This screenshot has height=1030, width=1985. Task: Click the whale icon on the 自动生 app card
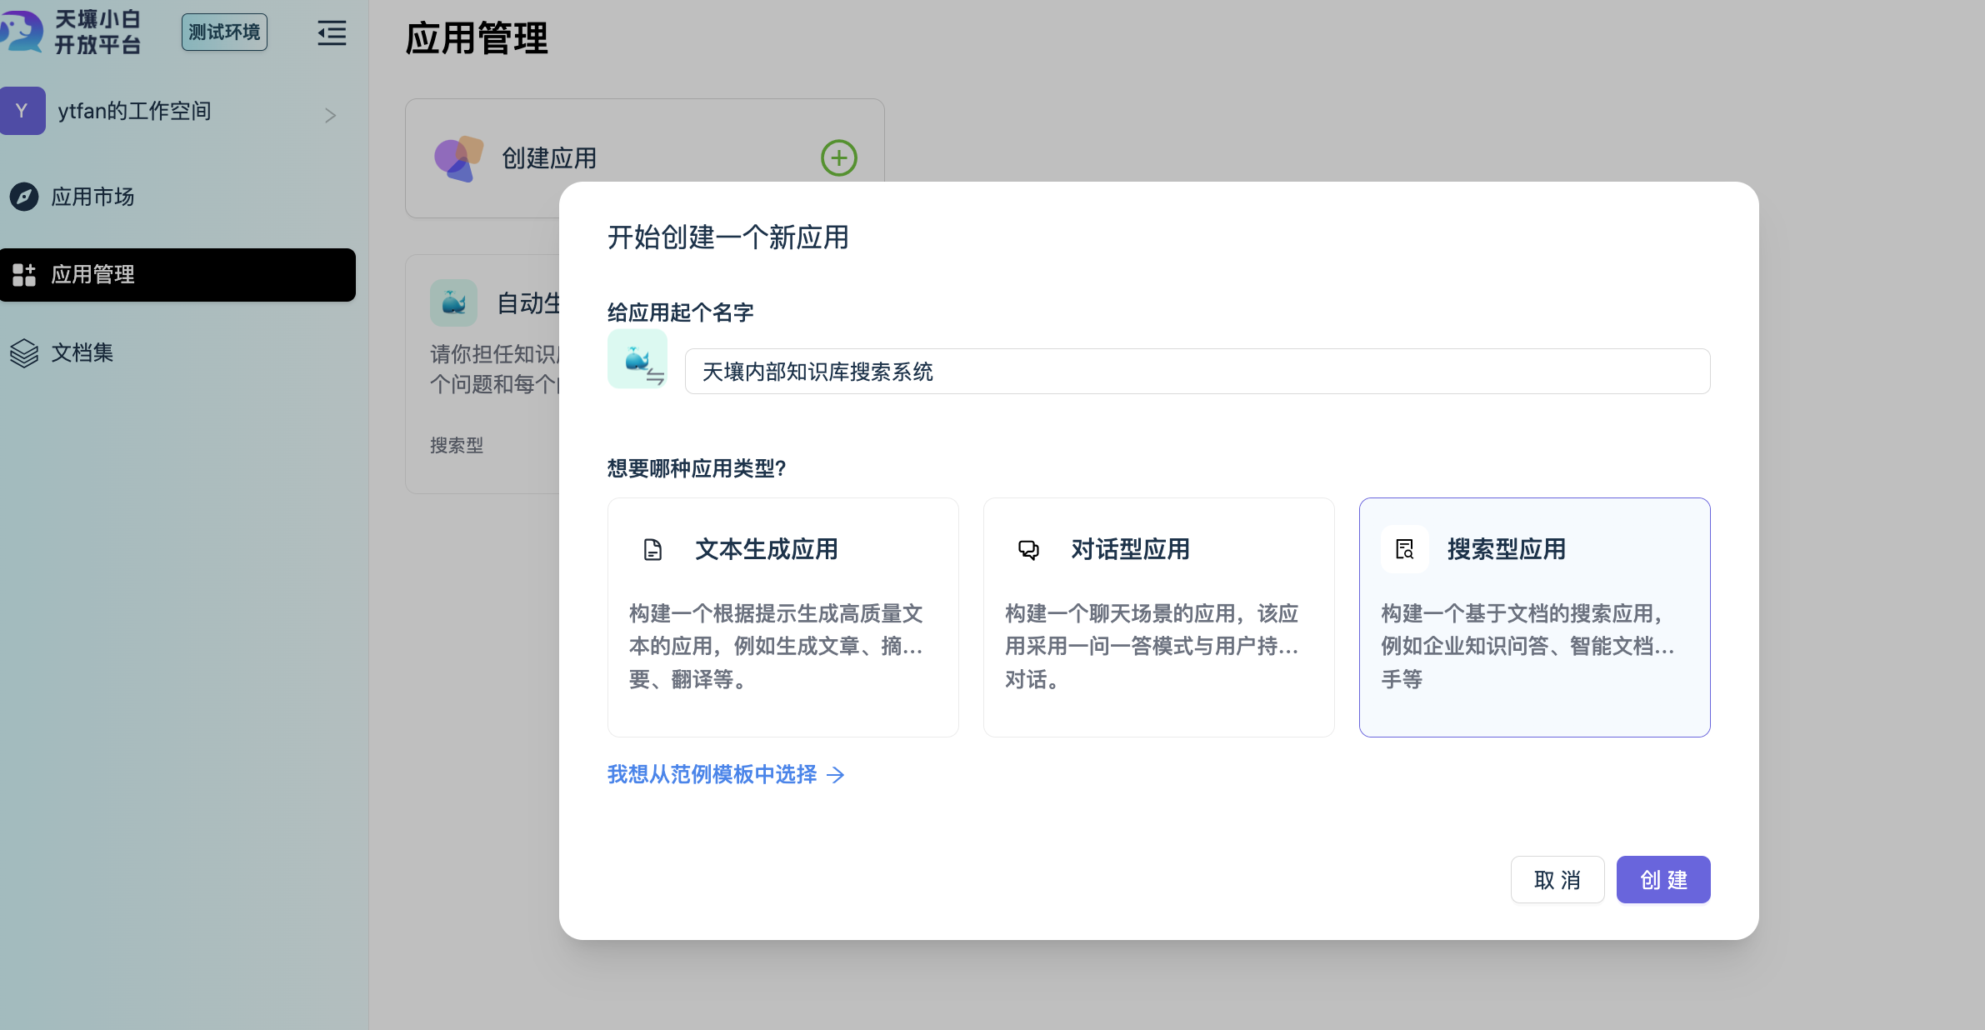click(x=453, y=302)
